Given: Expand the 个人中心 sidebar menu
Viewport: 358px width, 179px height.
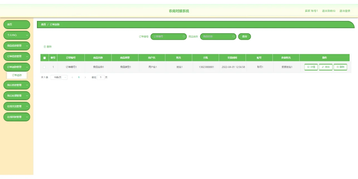Looking at the screenshot, I should tap(17, 35).
